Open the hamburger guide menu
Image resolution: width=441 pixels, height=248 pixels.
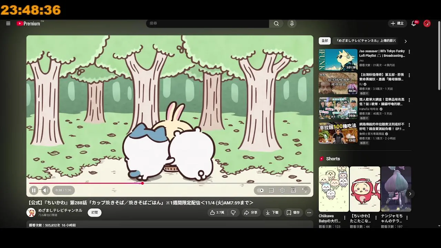(x=8, y=23)
